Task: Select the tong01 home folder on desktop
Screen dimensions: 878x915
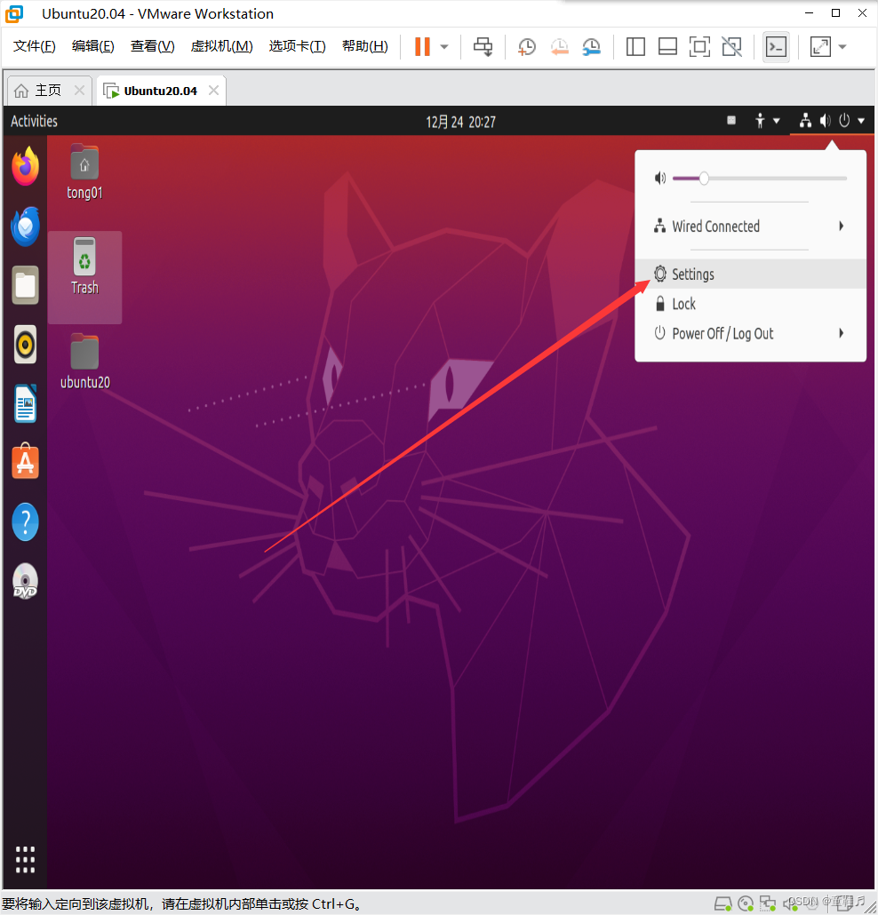Action: (x=84, y=171)
